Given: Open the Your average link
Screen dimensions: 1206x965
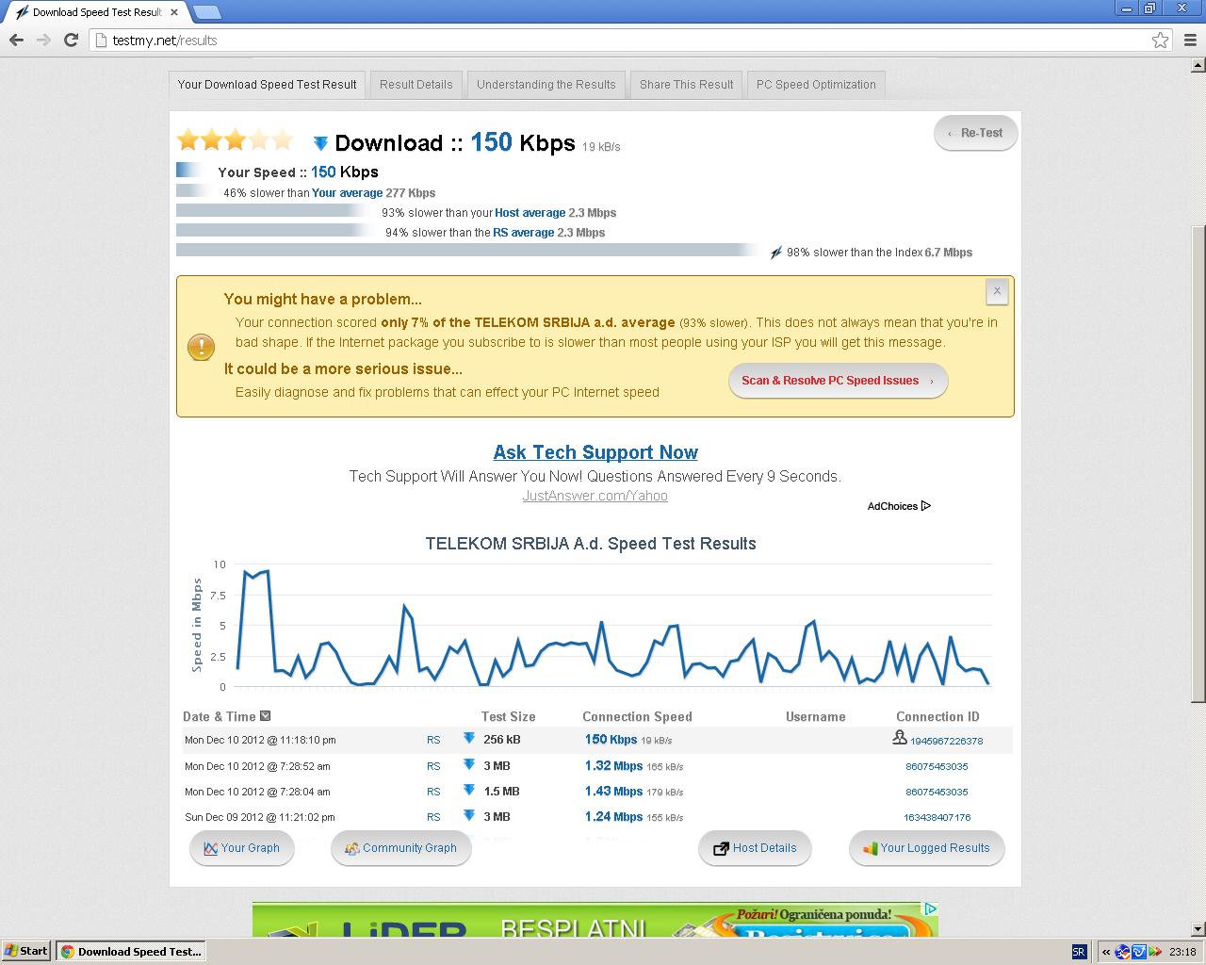Looking at the screenshot, I should 347,193.
